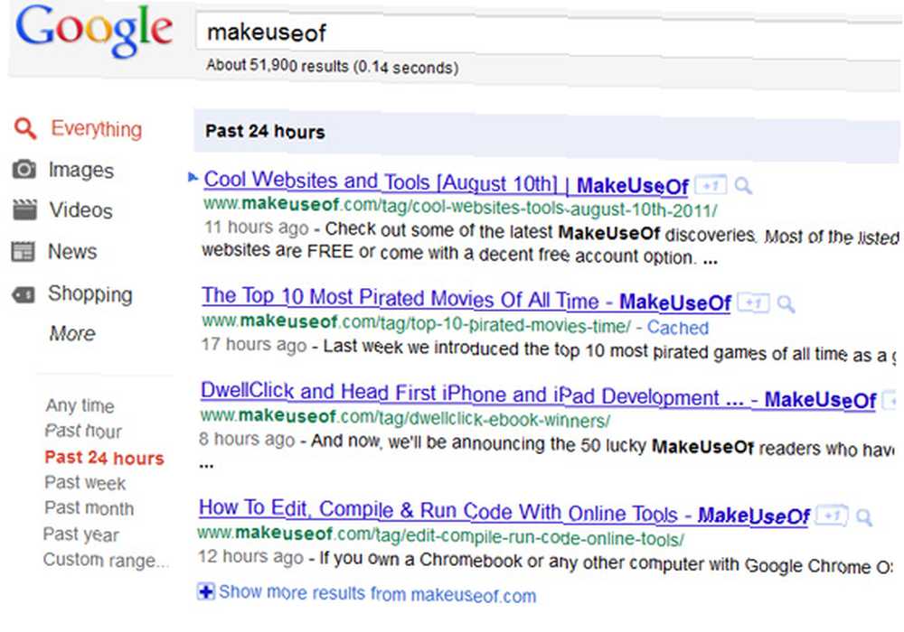Click the Videos clapperboard icon
This screenshot has height=632, width=904.
24,209
